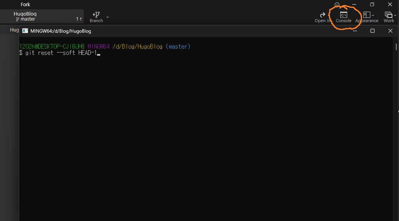Close the MINGW64 terminal window

coord(390,31)
